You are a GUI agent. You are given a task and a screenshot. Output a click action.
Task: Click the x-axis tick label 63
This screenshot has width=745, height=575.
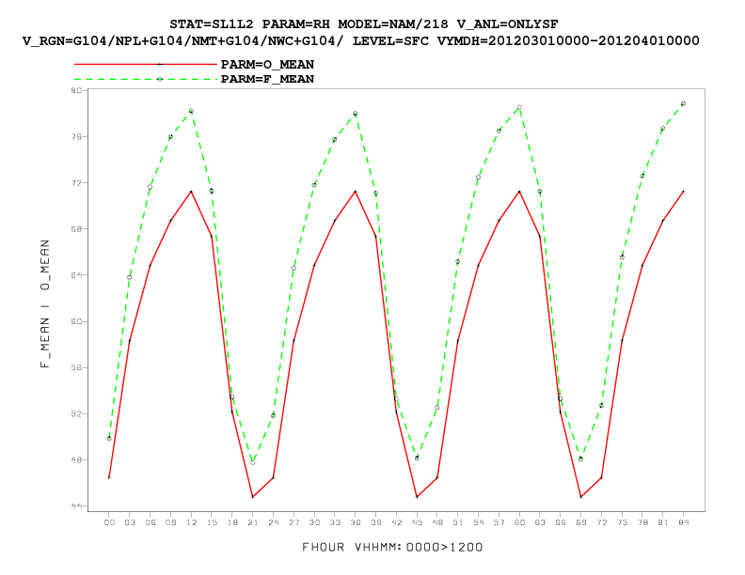click(540, 522)
